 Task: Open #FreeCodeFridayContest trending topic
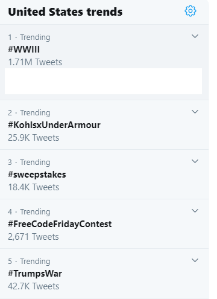click(60, 224)
